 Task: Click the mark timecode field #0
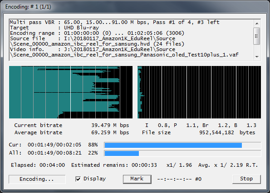[x=179, y=179]
